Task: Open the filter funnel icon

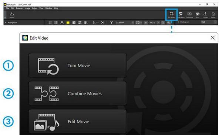Action: pos(112,22)
